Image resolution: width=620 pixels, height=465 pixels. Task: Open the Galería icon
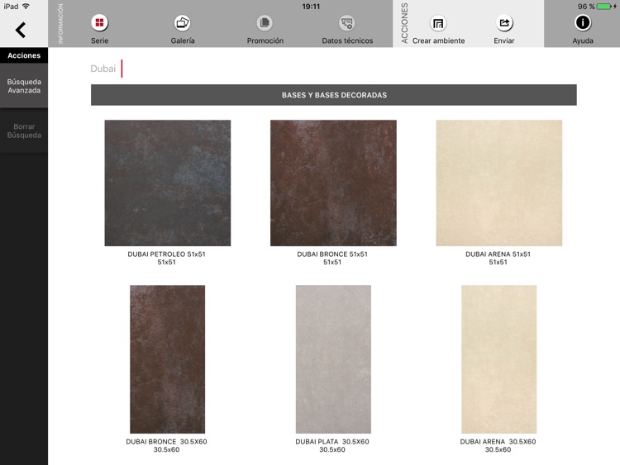coord(183,23)
